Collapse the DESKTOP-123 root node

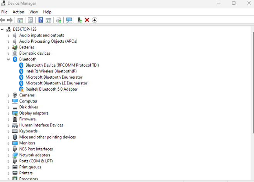(x=2, y=29)
